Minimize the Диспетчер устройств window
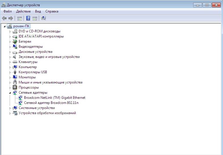Screen dimensions: 223x155 pyautogui.click(x=197, y=5)
